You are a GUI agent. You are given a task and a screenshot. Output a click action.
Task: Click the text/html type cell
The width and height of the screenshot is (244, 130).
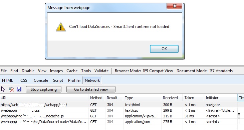coord(132,105)
